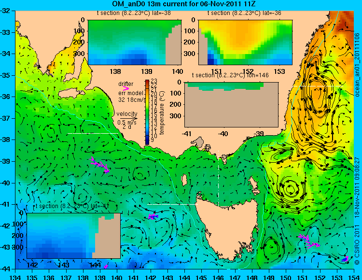Click the '9' value at color bar bottom
The height and width of the screenshot is (280, 362).
[x=153, y=140]
